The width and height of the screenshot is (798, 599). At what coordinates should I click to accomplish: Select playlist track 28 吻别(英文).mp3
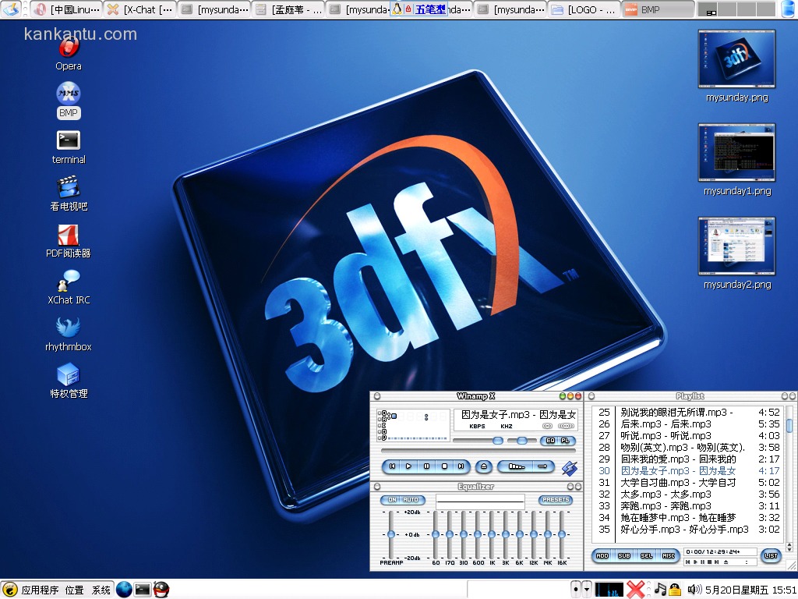click(689, 447)
